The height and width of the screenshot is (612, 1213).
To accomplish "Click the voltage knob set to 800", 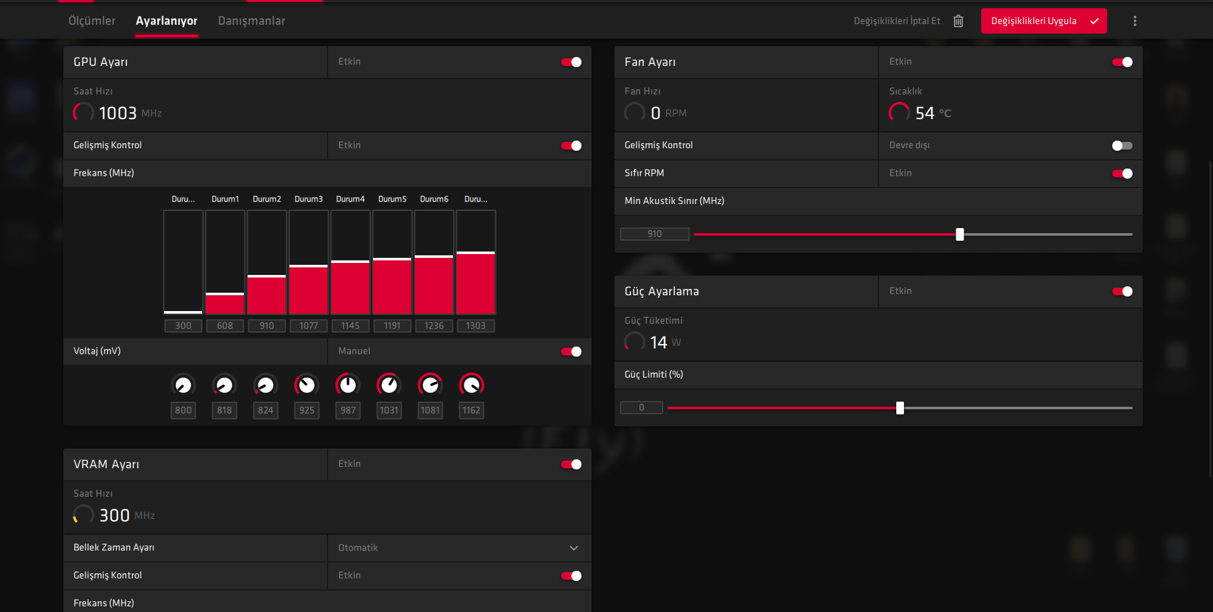I will click(x=183, y=385).
